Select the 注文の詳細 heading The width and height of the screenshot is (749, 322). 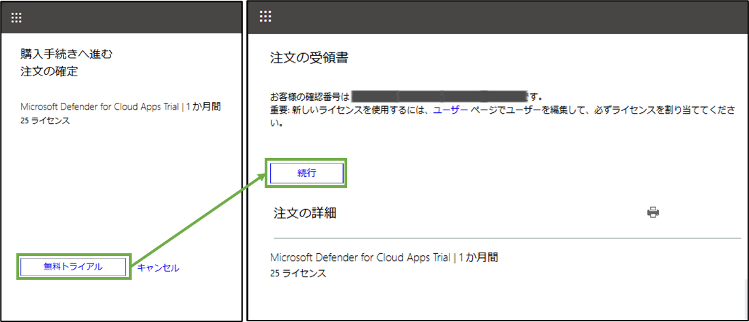pos(305,213)
